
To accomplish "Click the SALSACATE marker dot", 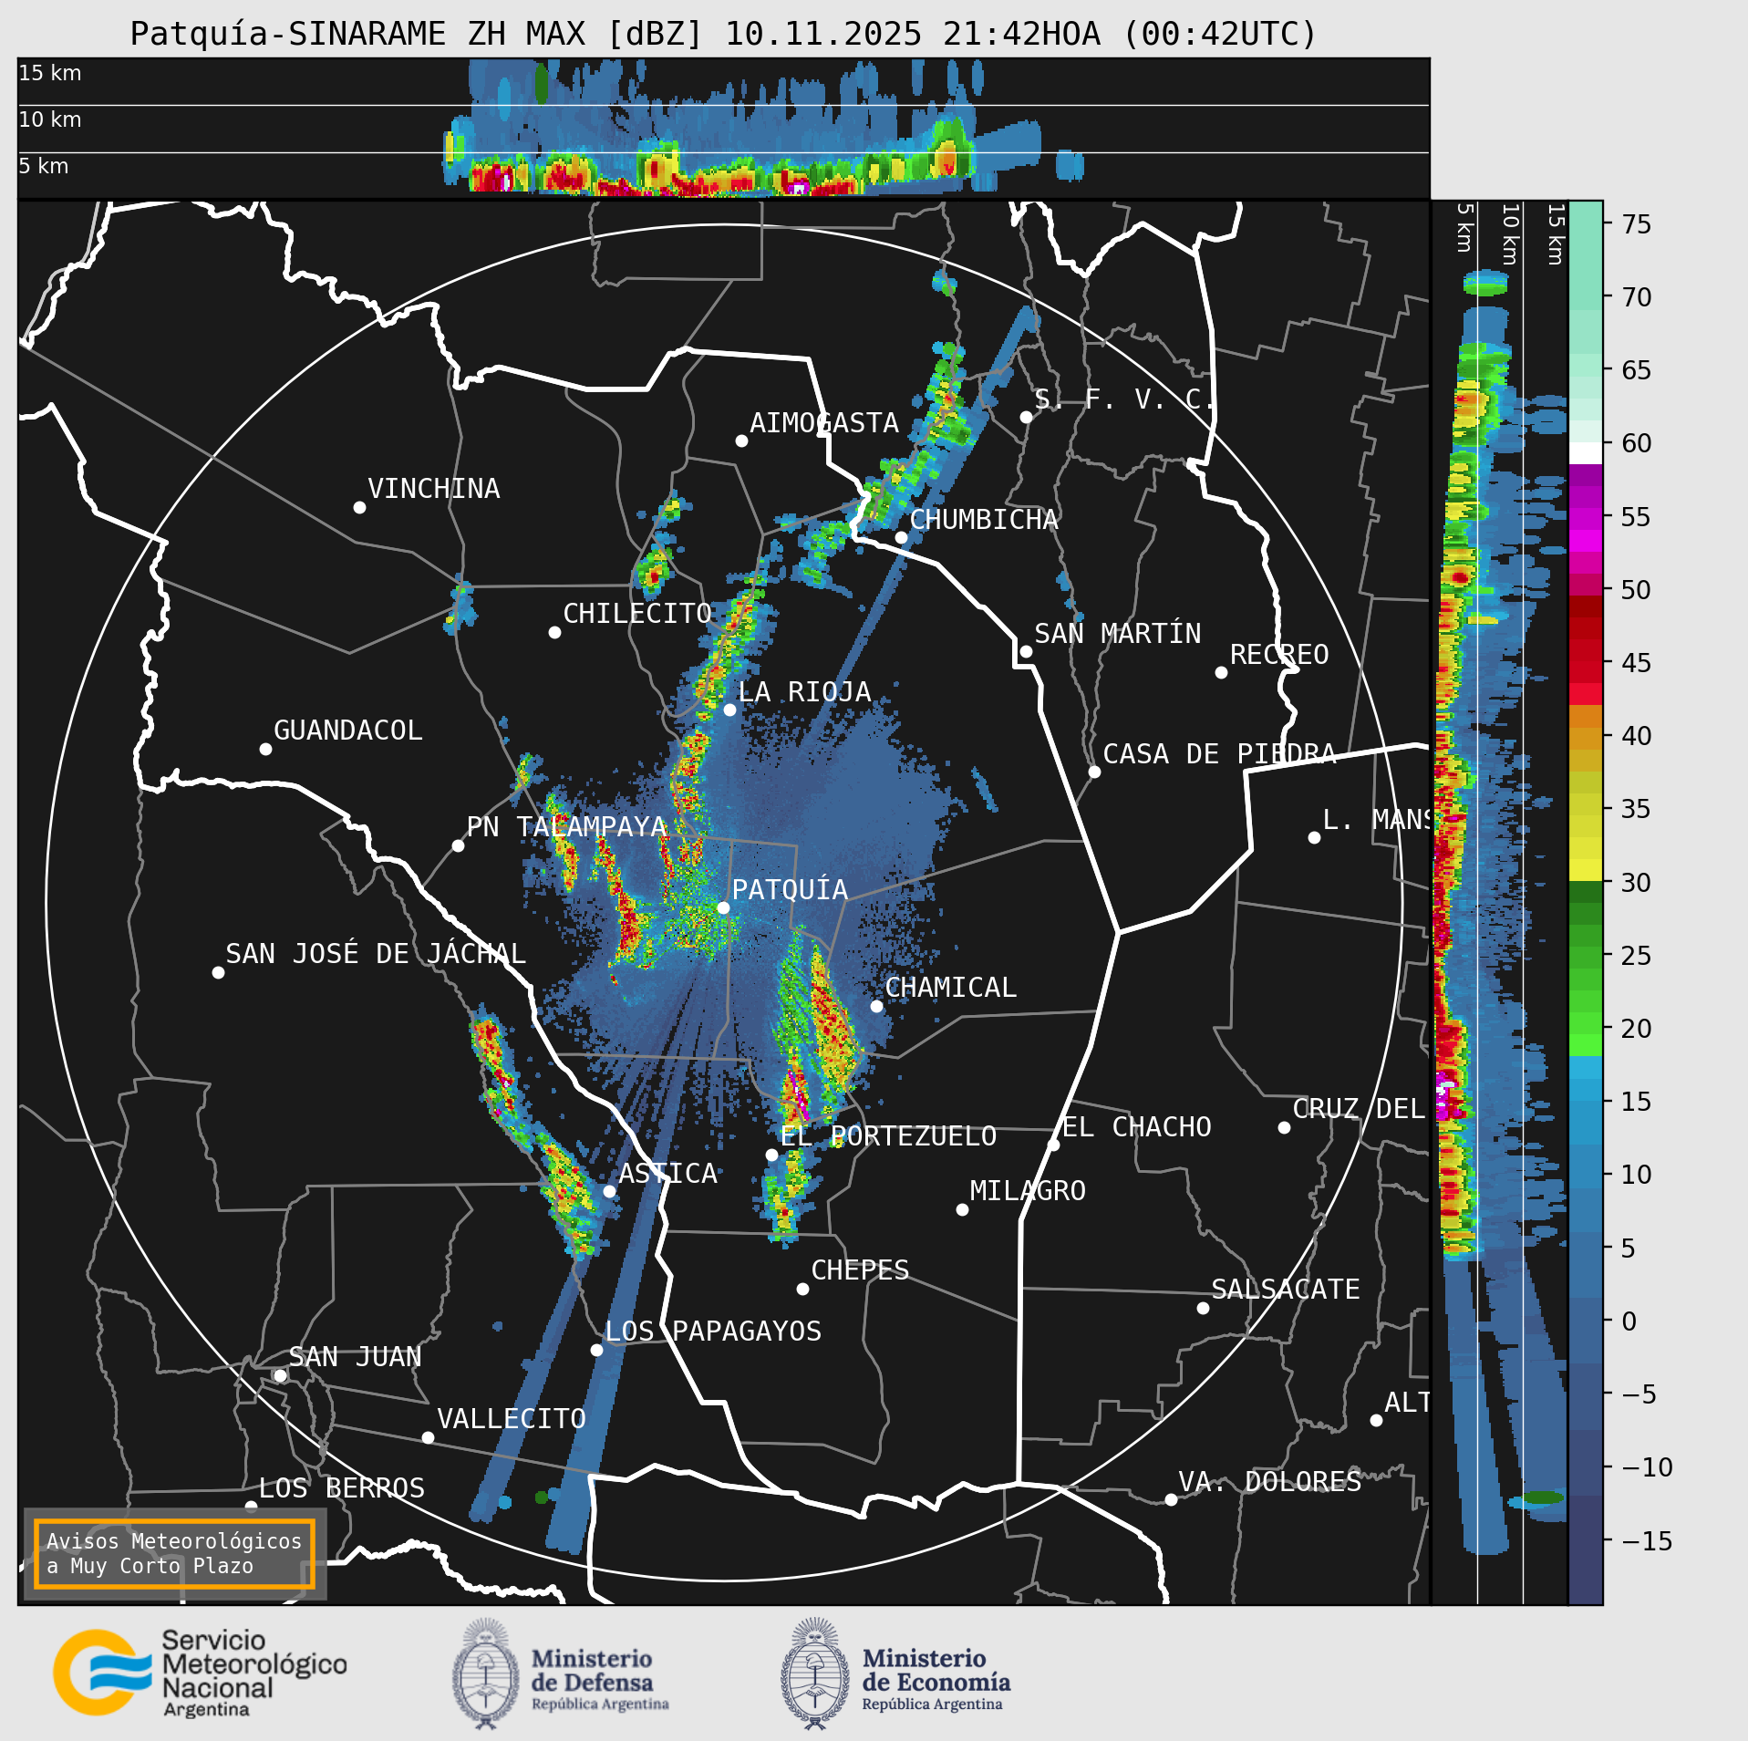I will [1203, 1308].
